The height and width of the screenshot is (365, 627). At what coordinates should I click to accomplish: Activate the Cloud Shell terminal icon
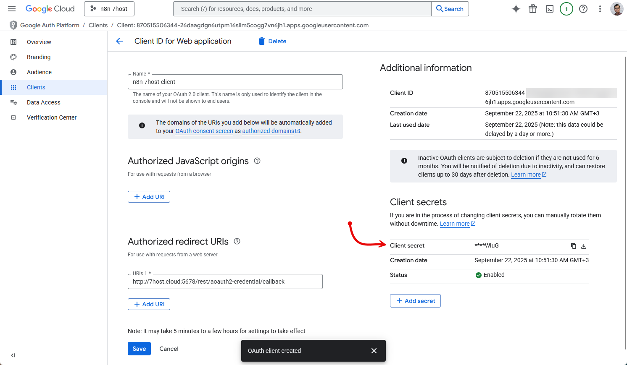click(550, 9)
